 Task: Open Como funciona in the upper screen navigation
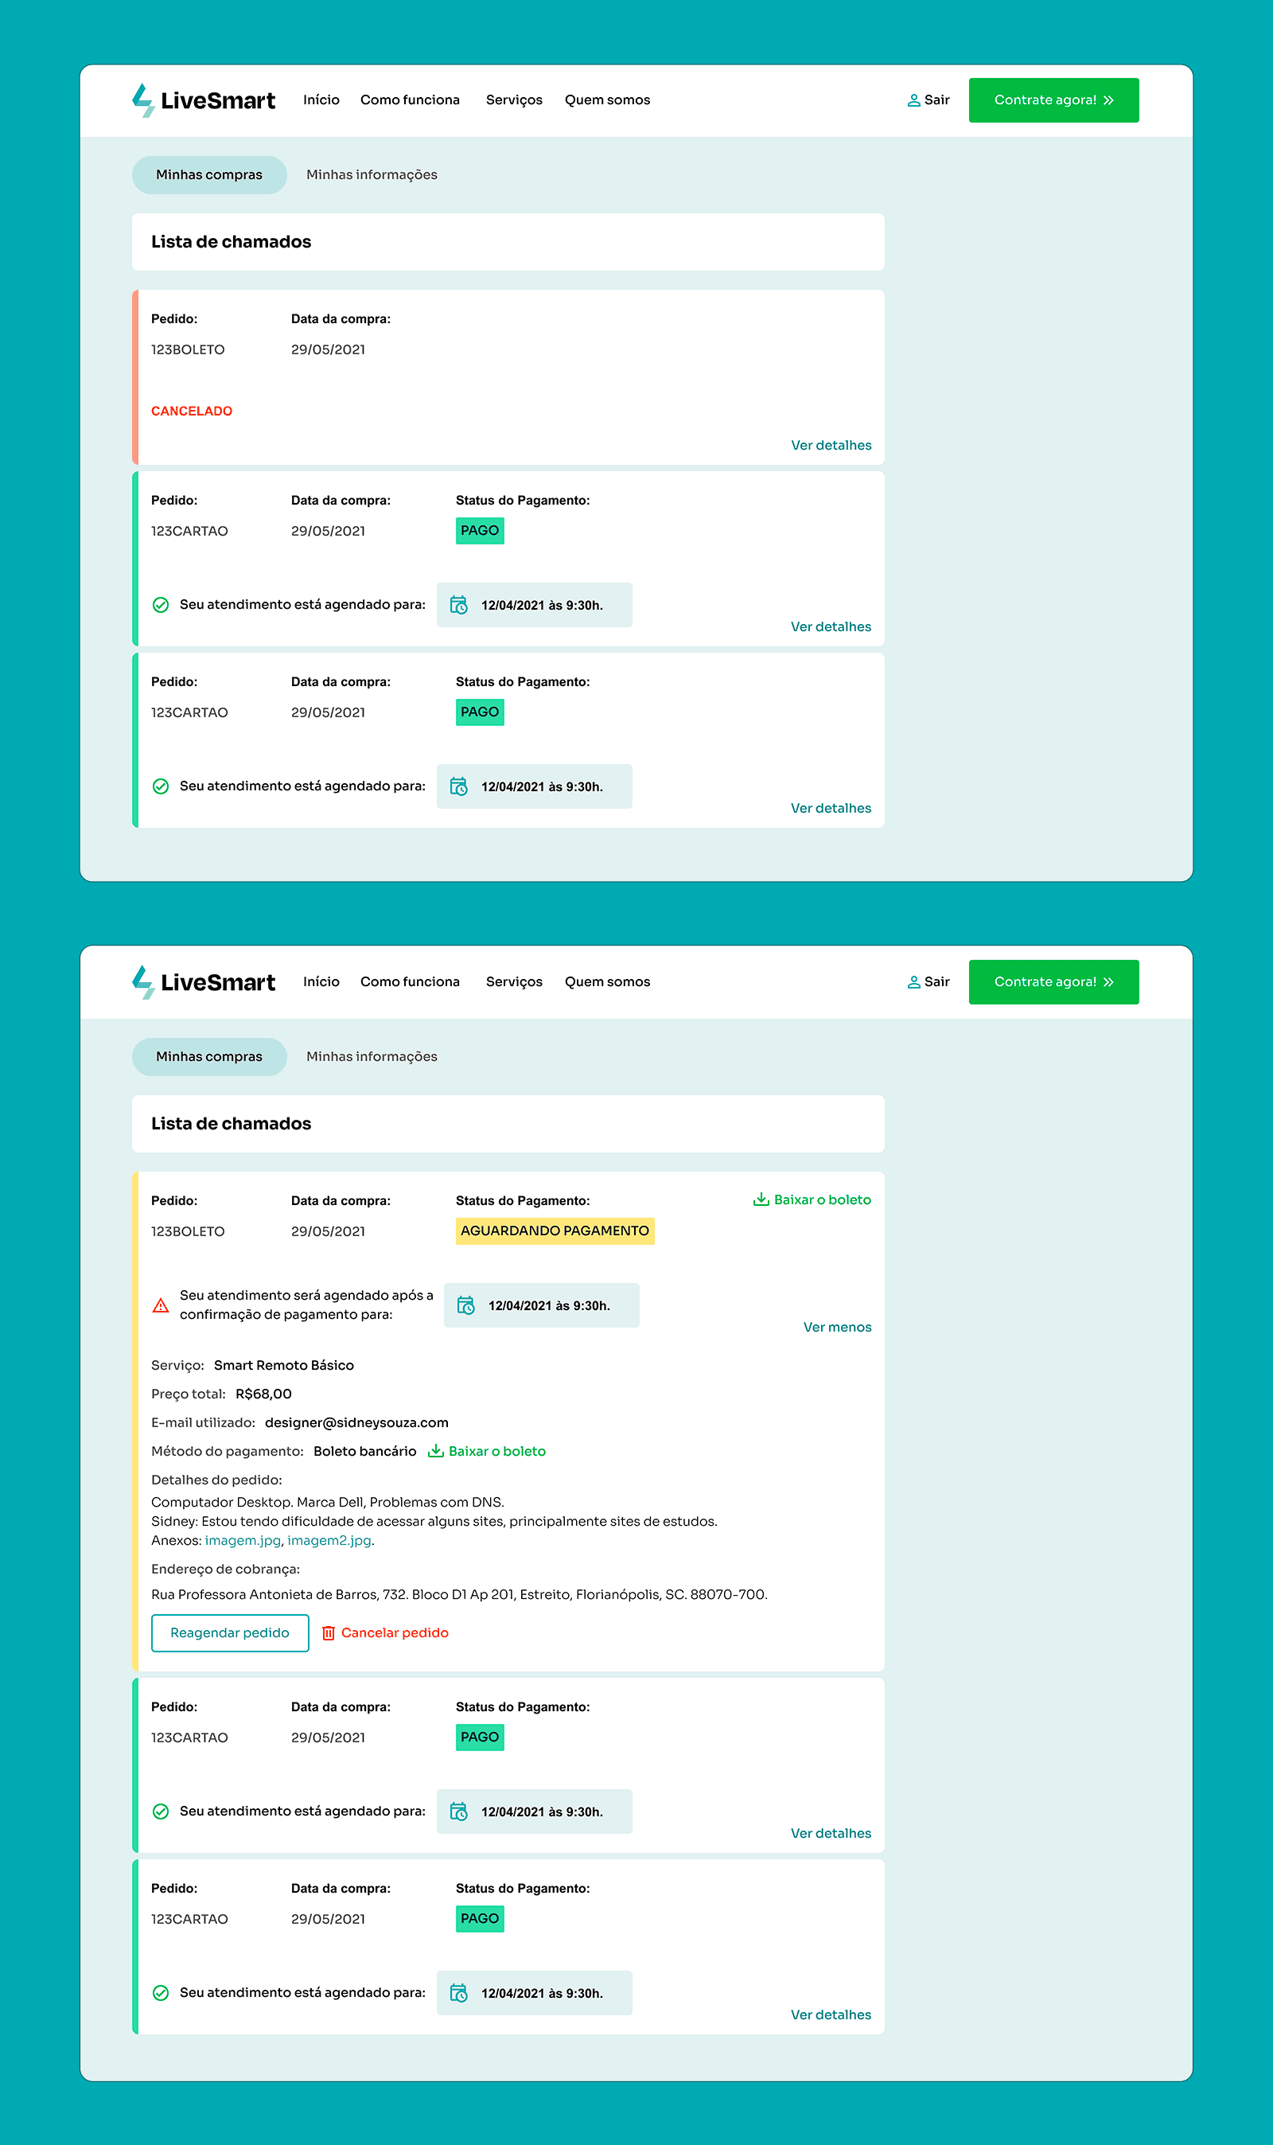click(x=410, y=100)
